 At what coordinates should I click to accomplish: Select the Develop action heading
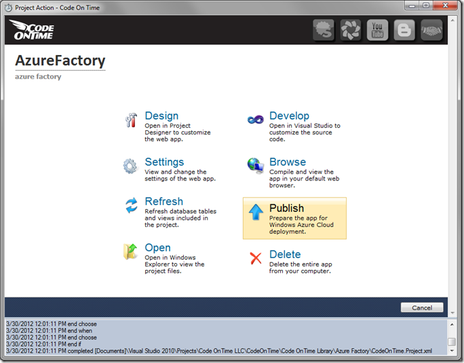click(289, 116)
